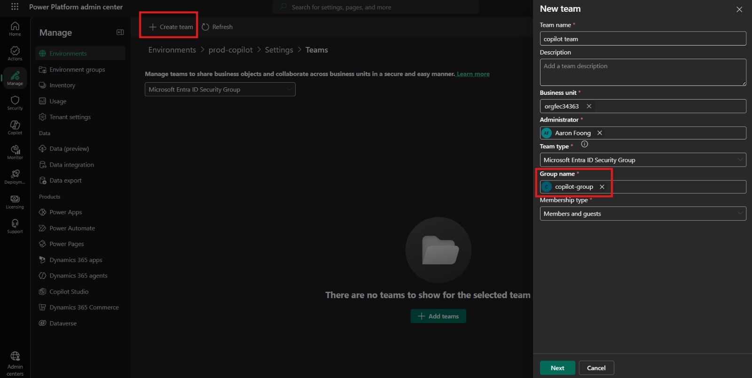The height and width of the screenshot is (378, 752).
Task: Open Copilot in left rail
Action: [x=15, y=127]
